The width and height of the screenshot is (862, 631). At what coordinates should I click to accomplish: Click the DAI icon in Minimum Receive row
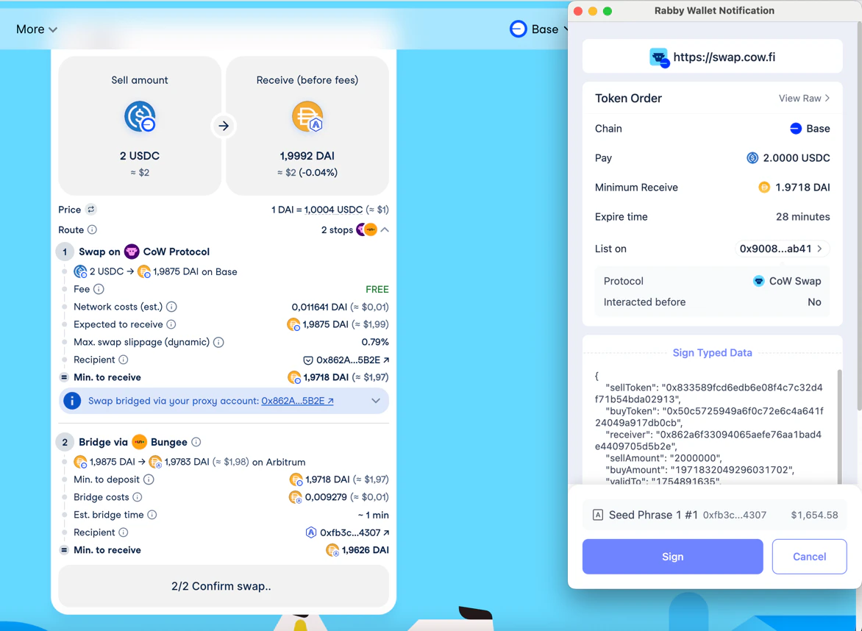click(764, 188)
